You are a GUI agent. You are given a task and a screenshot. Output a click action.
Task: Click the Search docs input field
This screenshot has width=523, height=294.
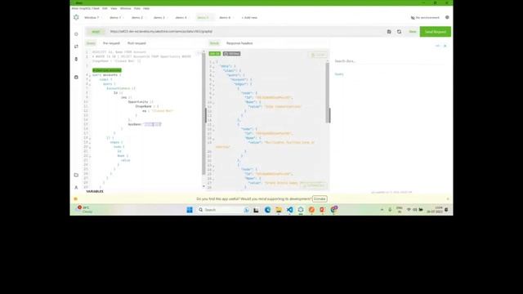pyautogui.click(x=390, y=61)
